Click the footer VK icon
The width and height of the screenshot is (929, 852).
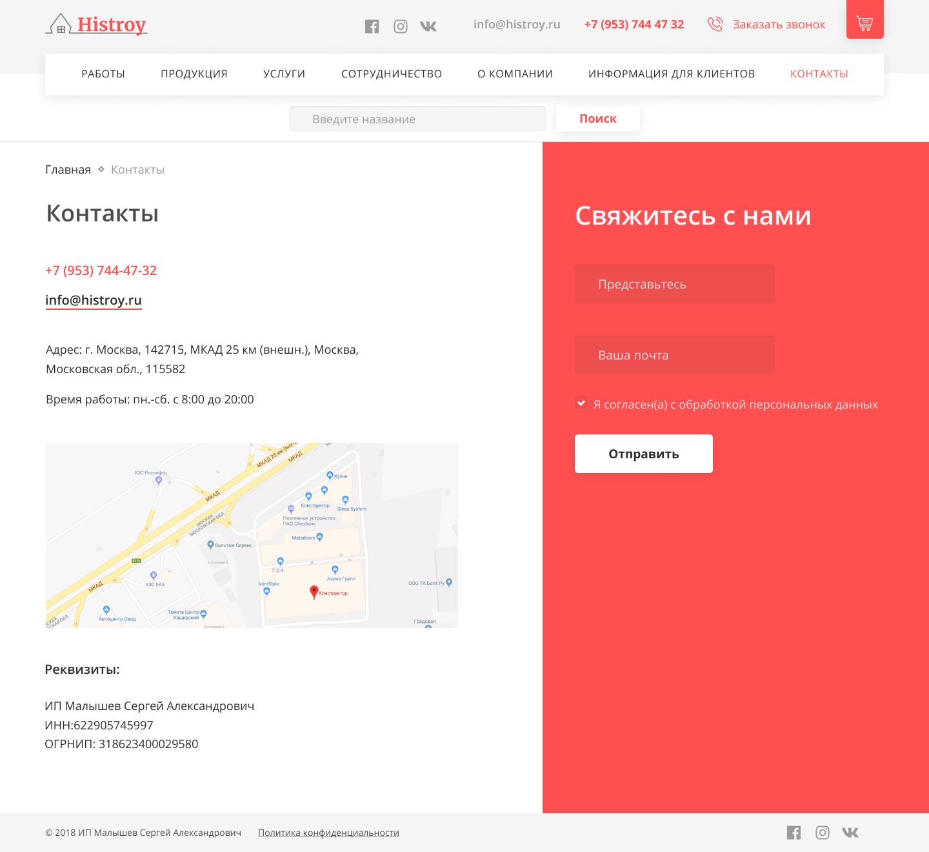850,833
